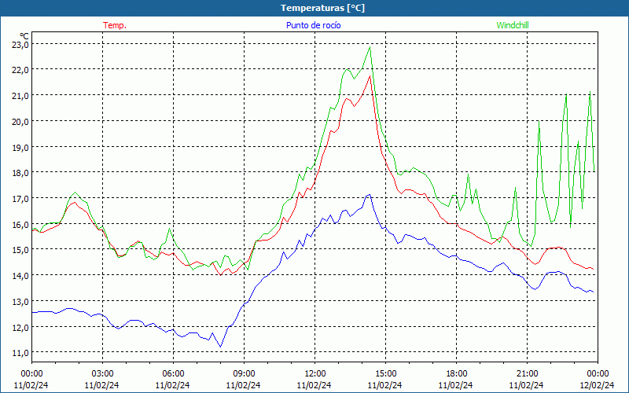Click the windchill peak near 14:20
629x393 pixels.
click(370, 47)
